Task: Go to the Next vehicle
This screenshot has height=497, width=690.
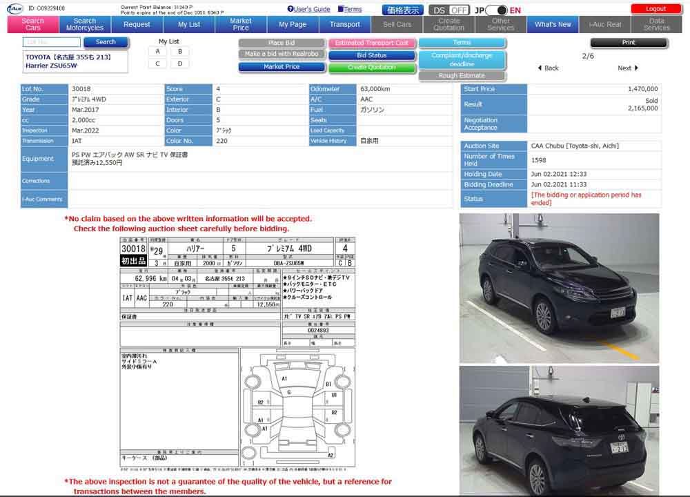Action: tap(628, 68)
